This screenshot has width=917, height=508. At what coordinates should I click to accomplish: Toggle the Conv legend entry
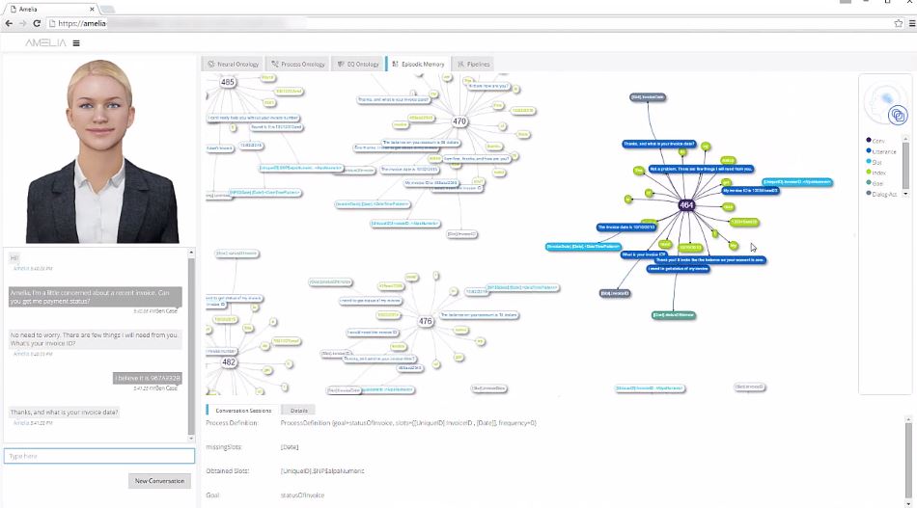[x=877, y=141]
